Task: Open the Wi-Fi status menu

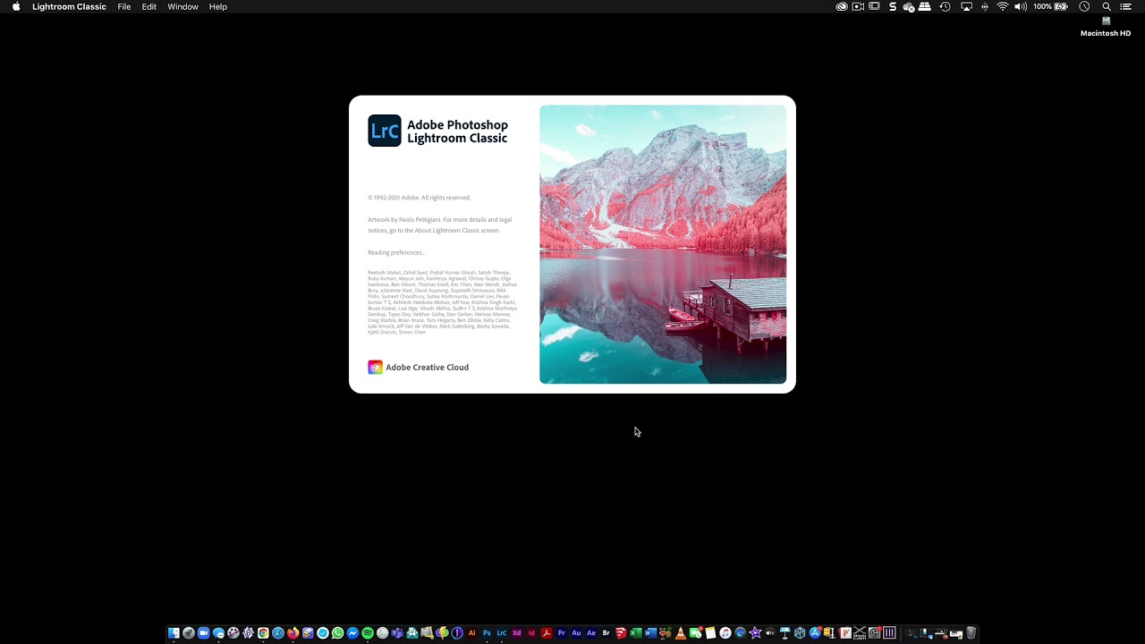Action: [x=1002, y=6]
